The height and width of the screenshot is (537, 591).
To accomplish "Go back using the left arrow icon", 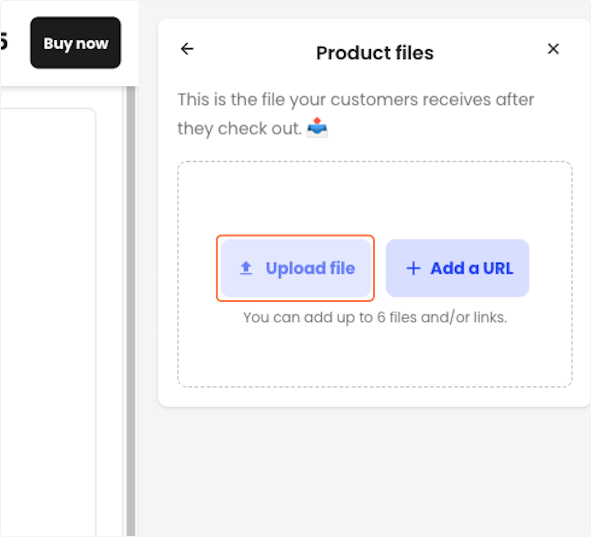I will (x=187, y=49).
